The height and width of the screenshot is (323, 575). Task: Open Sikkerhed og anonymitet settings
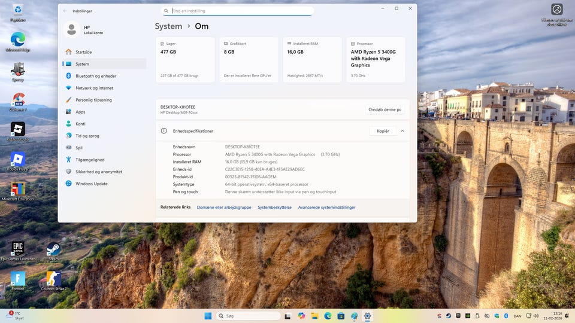click(99, 172)
